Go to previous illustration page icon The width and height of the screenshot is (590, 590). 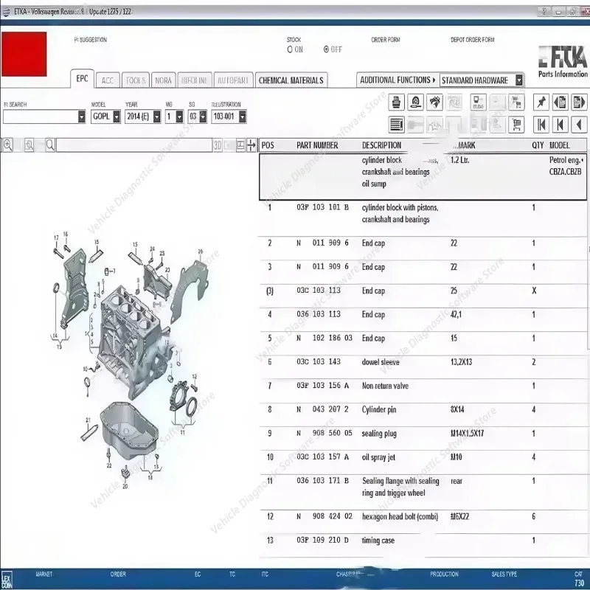click(x=560, y=102)
